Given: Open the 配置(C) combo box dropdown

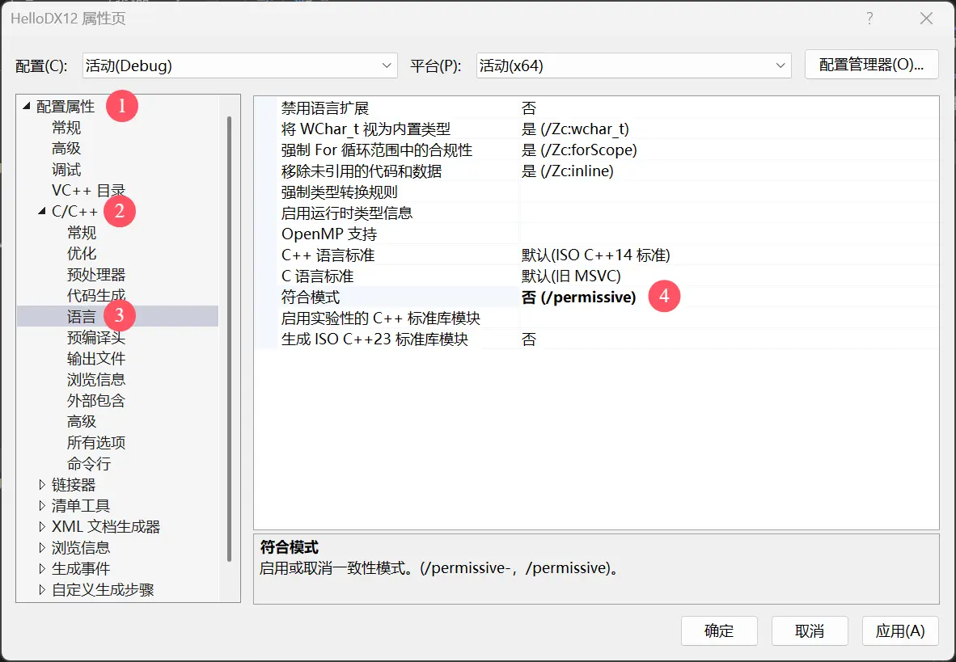Looking at the screenshot, I should pyautogui.click(x=386, y=65).
